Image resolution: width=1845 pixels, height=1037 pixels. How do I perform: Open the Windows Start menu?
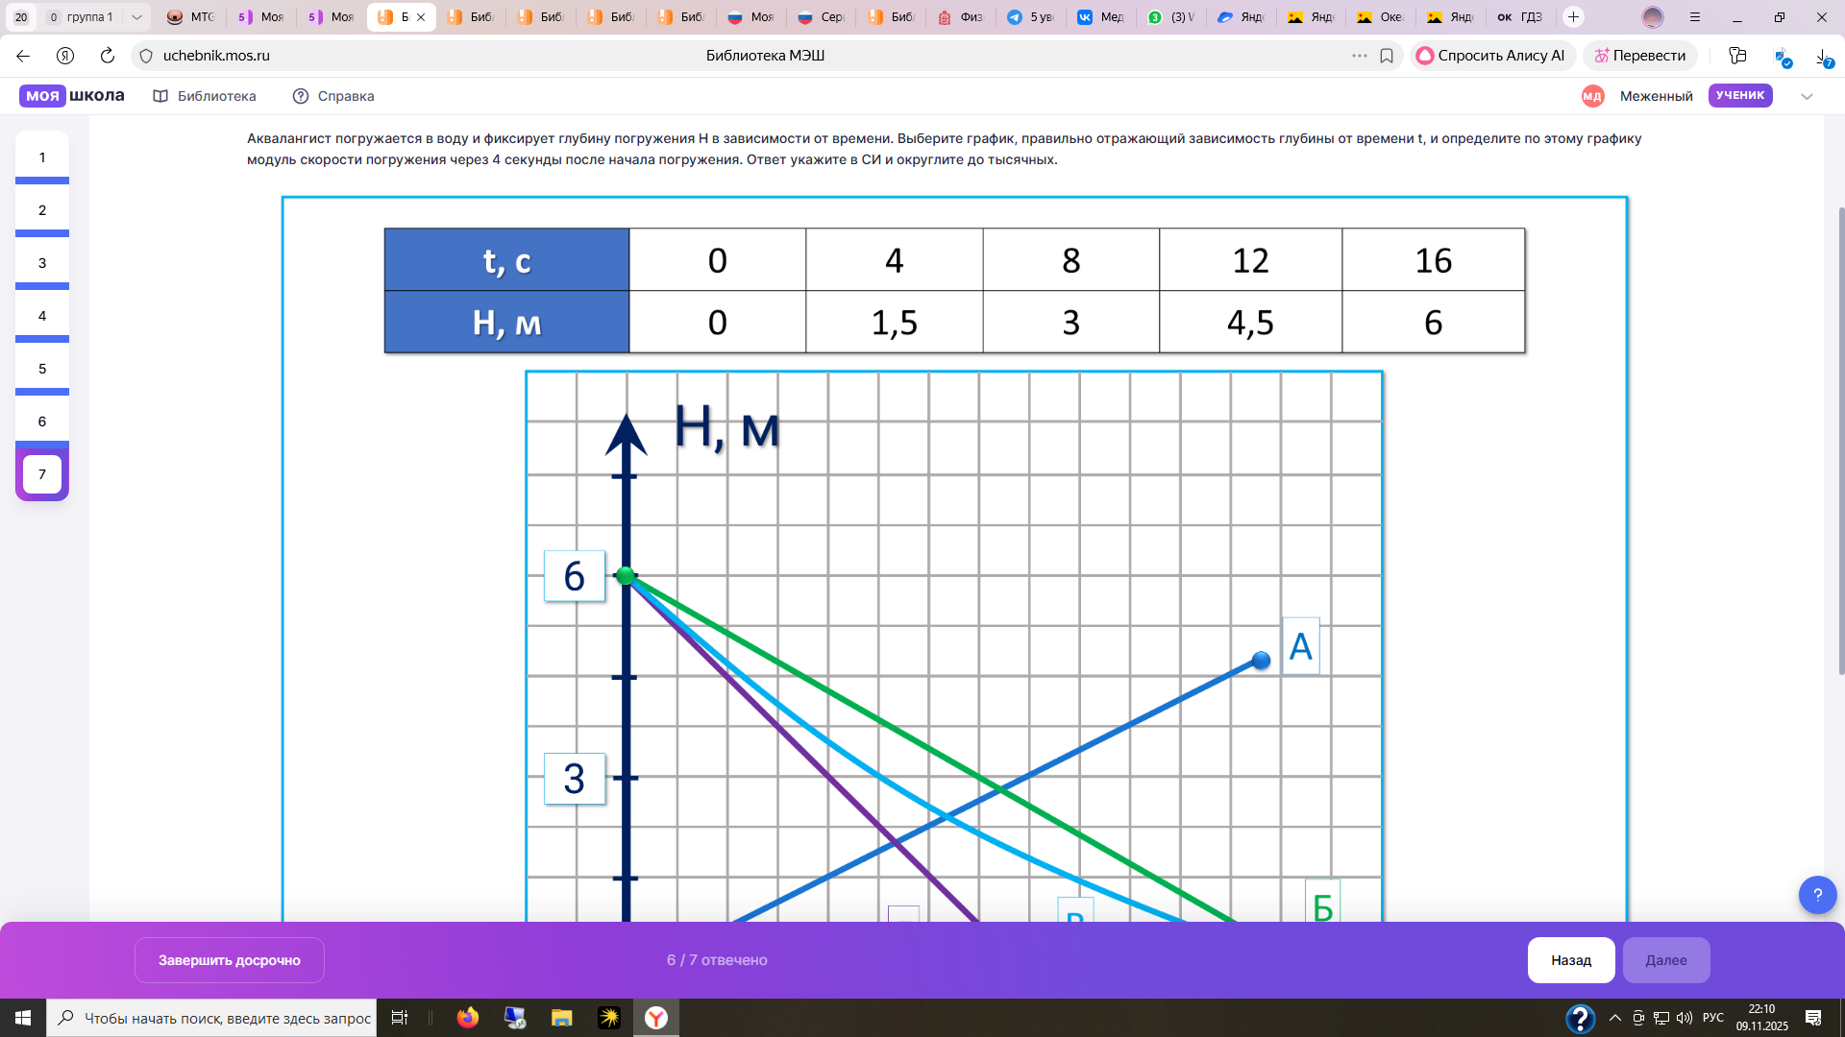tap(23, 1018)
